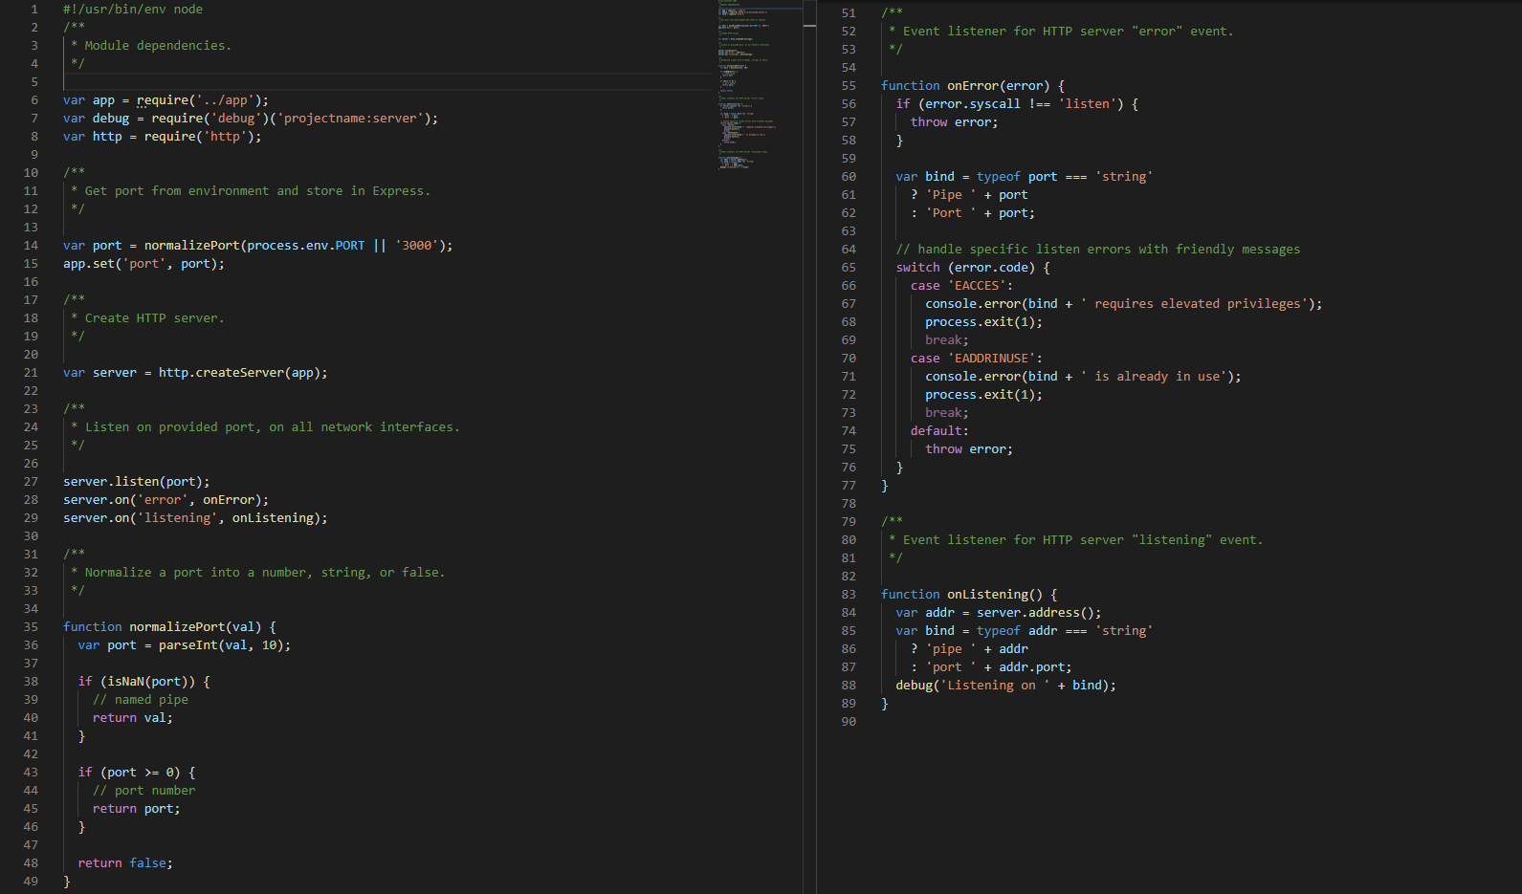Screen dimensions: 1522x894
Task: Click 'addr.port' on line 87
Action: point(1031,666)
